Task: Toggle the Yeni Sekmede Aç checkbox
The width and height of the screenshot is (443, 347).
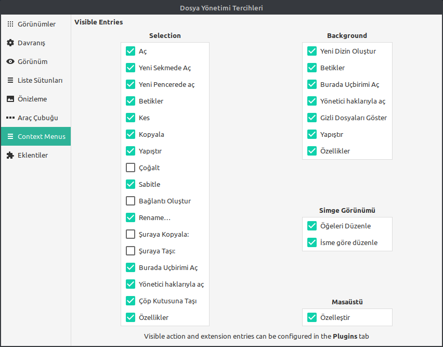Action: click(130, 68)
